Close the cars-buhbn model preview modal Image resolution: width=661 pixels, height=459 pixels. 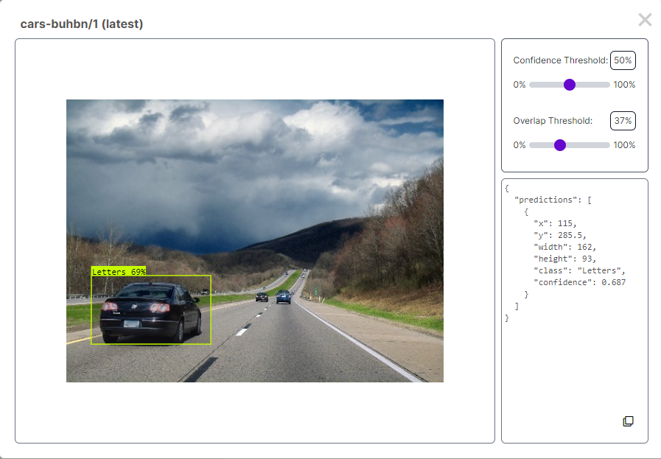(x=645, y=20)
